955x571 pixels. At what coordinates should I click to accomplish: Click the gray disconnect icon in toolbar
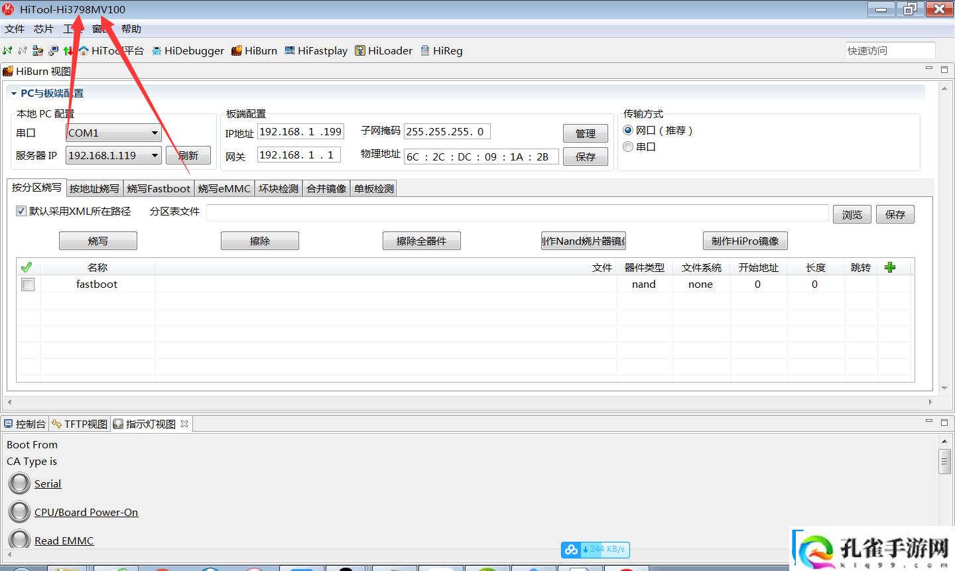click(23, 50)
